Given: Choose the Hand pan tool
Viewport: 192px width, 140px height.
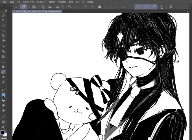Looking at the screenshot, I should point(3,67).
